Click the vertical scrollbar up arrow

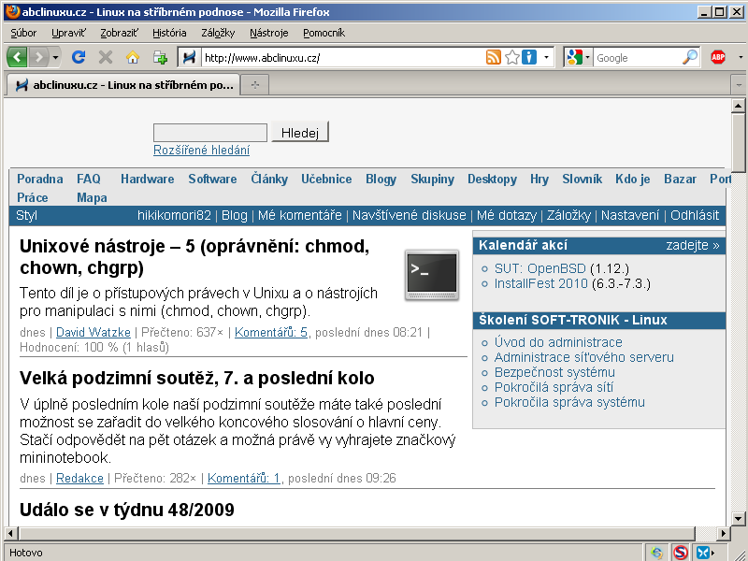(739, 106)
